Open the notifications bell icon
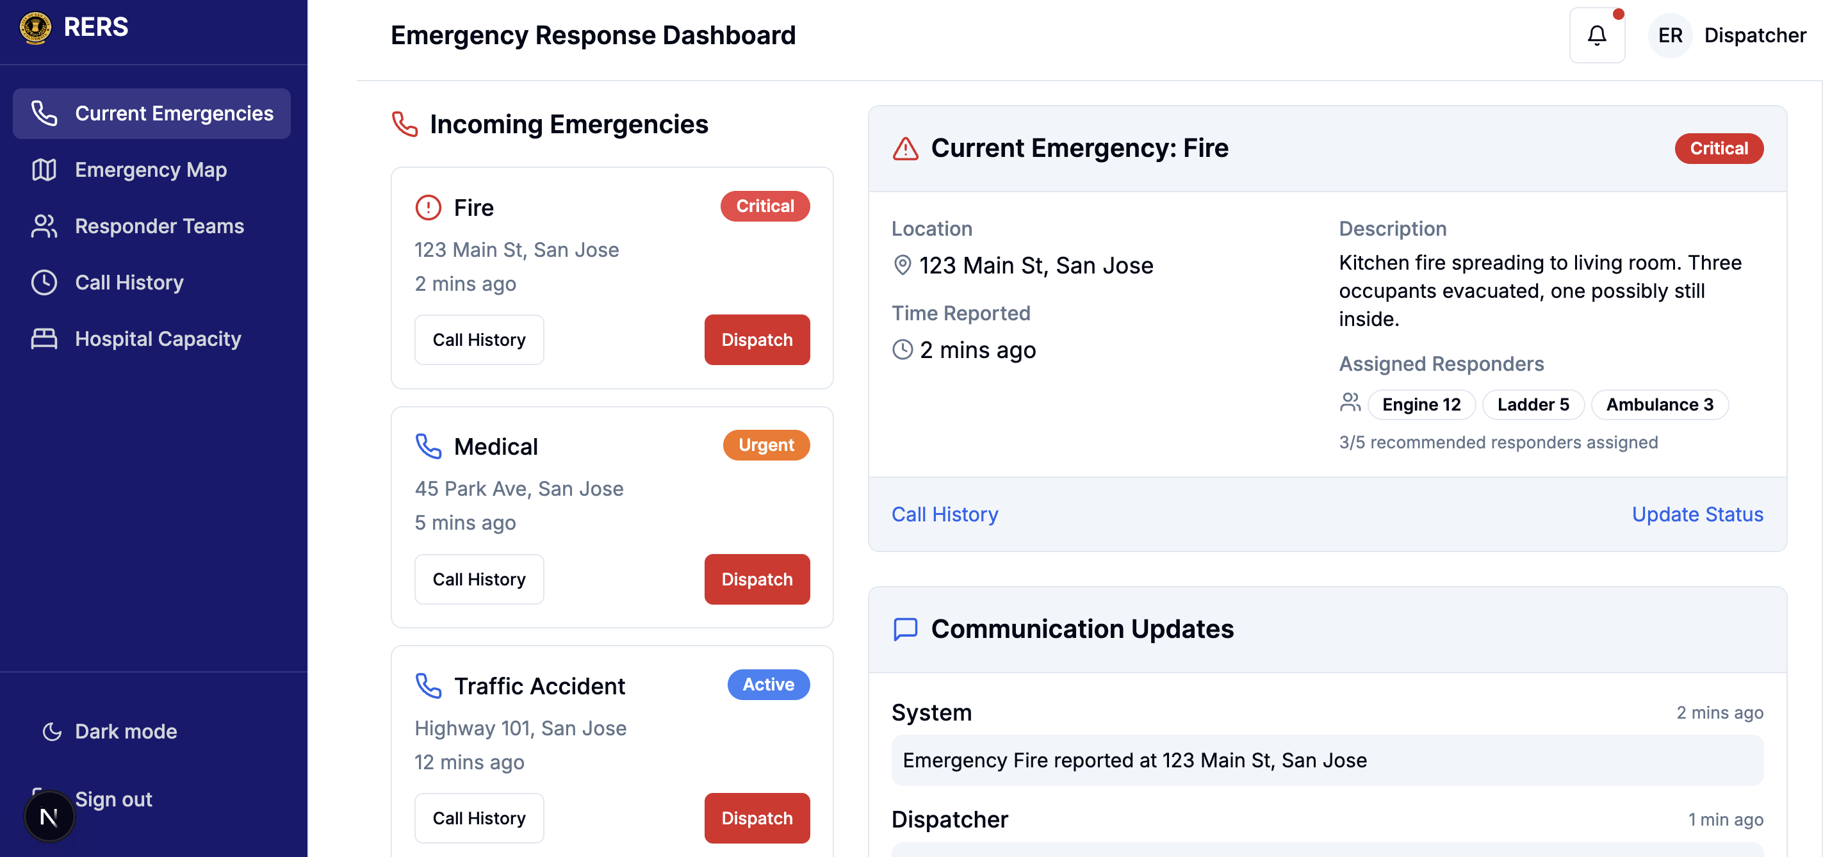This screenshot has height=857, width=1823. click(1596, 35)
